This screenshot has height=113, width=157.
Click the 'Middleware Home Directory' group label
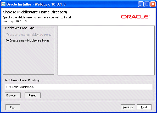(23, 80)
